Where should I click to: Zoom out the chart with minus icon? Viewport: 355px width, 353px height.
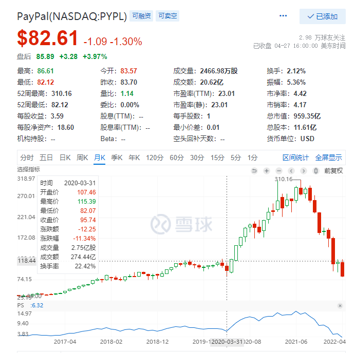(279, 171)
